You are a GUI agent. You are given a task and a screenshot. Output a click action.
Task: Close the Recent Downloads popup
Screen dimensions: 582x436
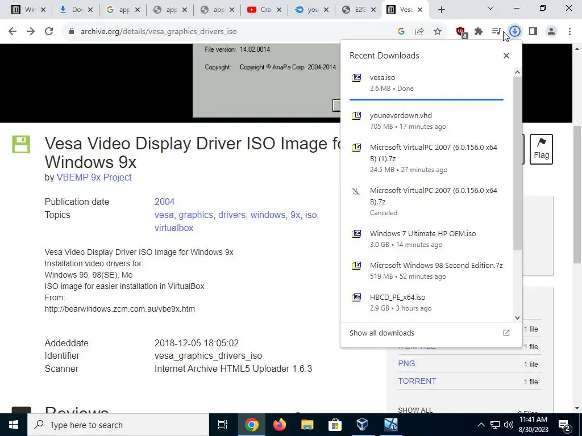pyautogui.click(x=506, y=56)
